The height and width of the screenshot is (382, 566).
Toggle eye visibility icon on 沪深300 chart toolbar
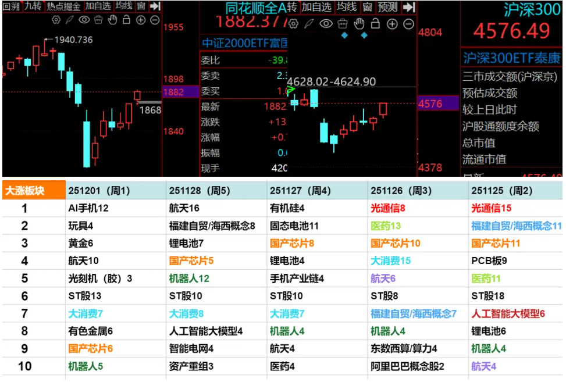tap(326, 24)
